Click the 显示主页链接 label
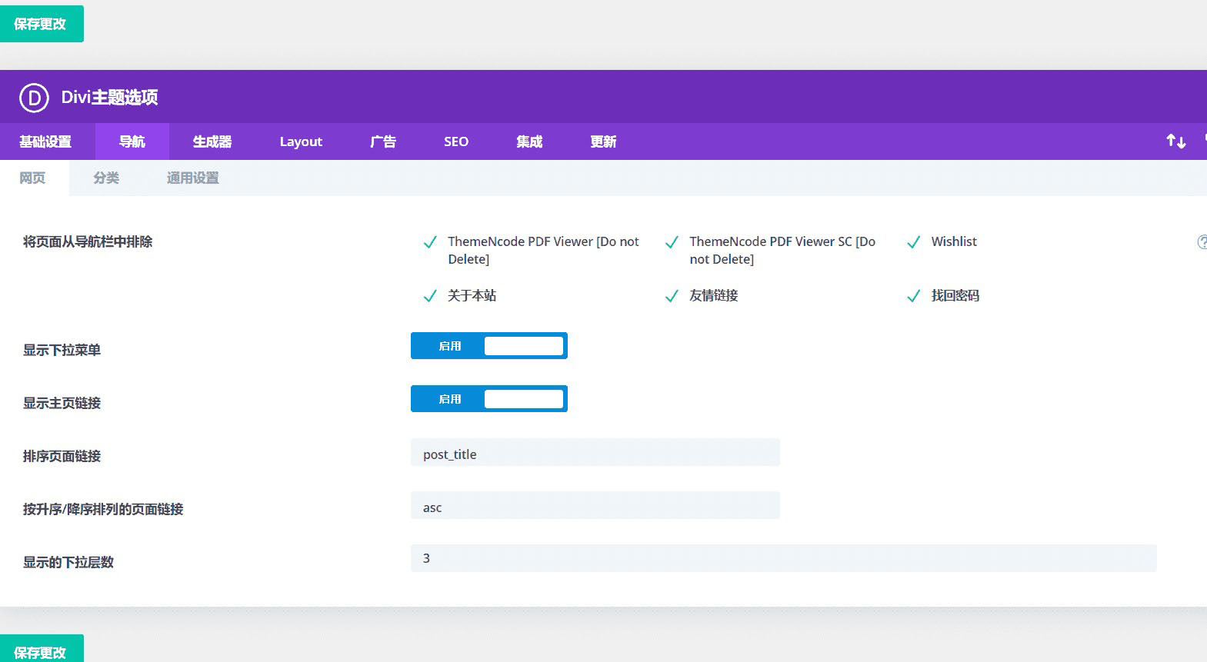The height and width of the screenshot is (662, 1207). tap(62, 404)
